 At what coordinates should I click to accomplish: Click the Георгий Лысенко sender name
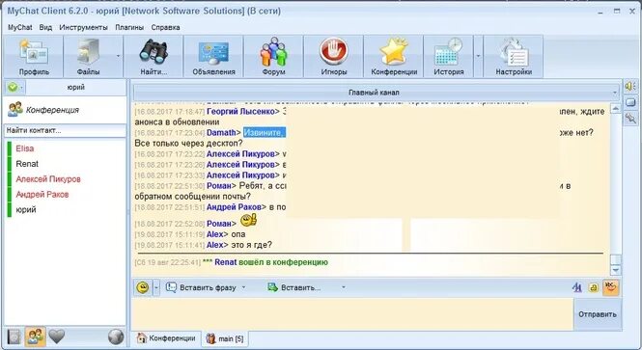click(241, 111)
